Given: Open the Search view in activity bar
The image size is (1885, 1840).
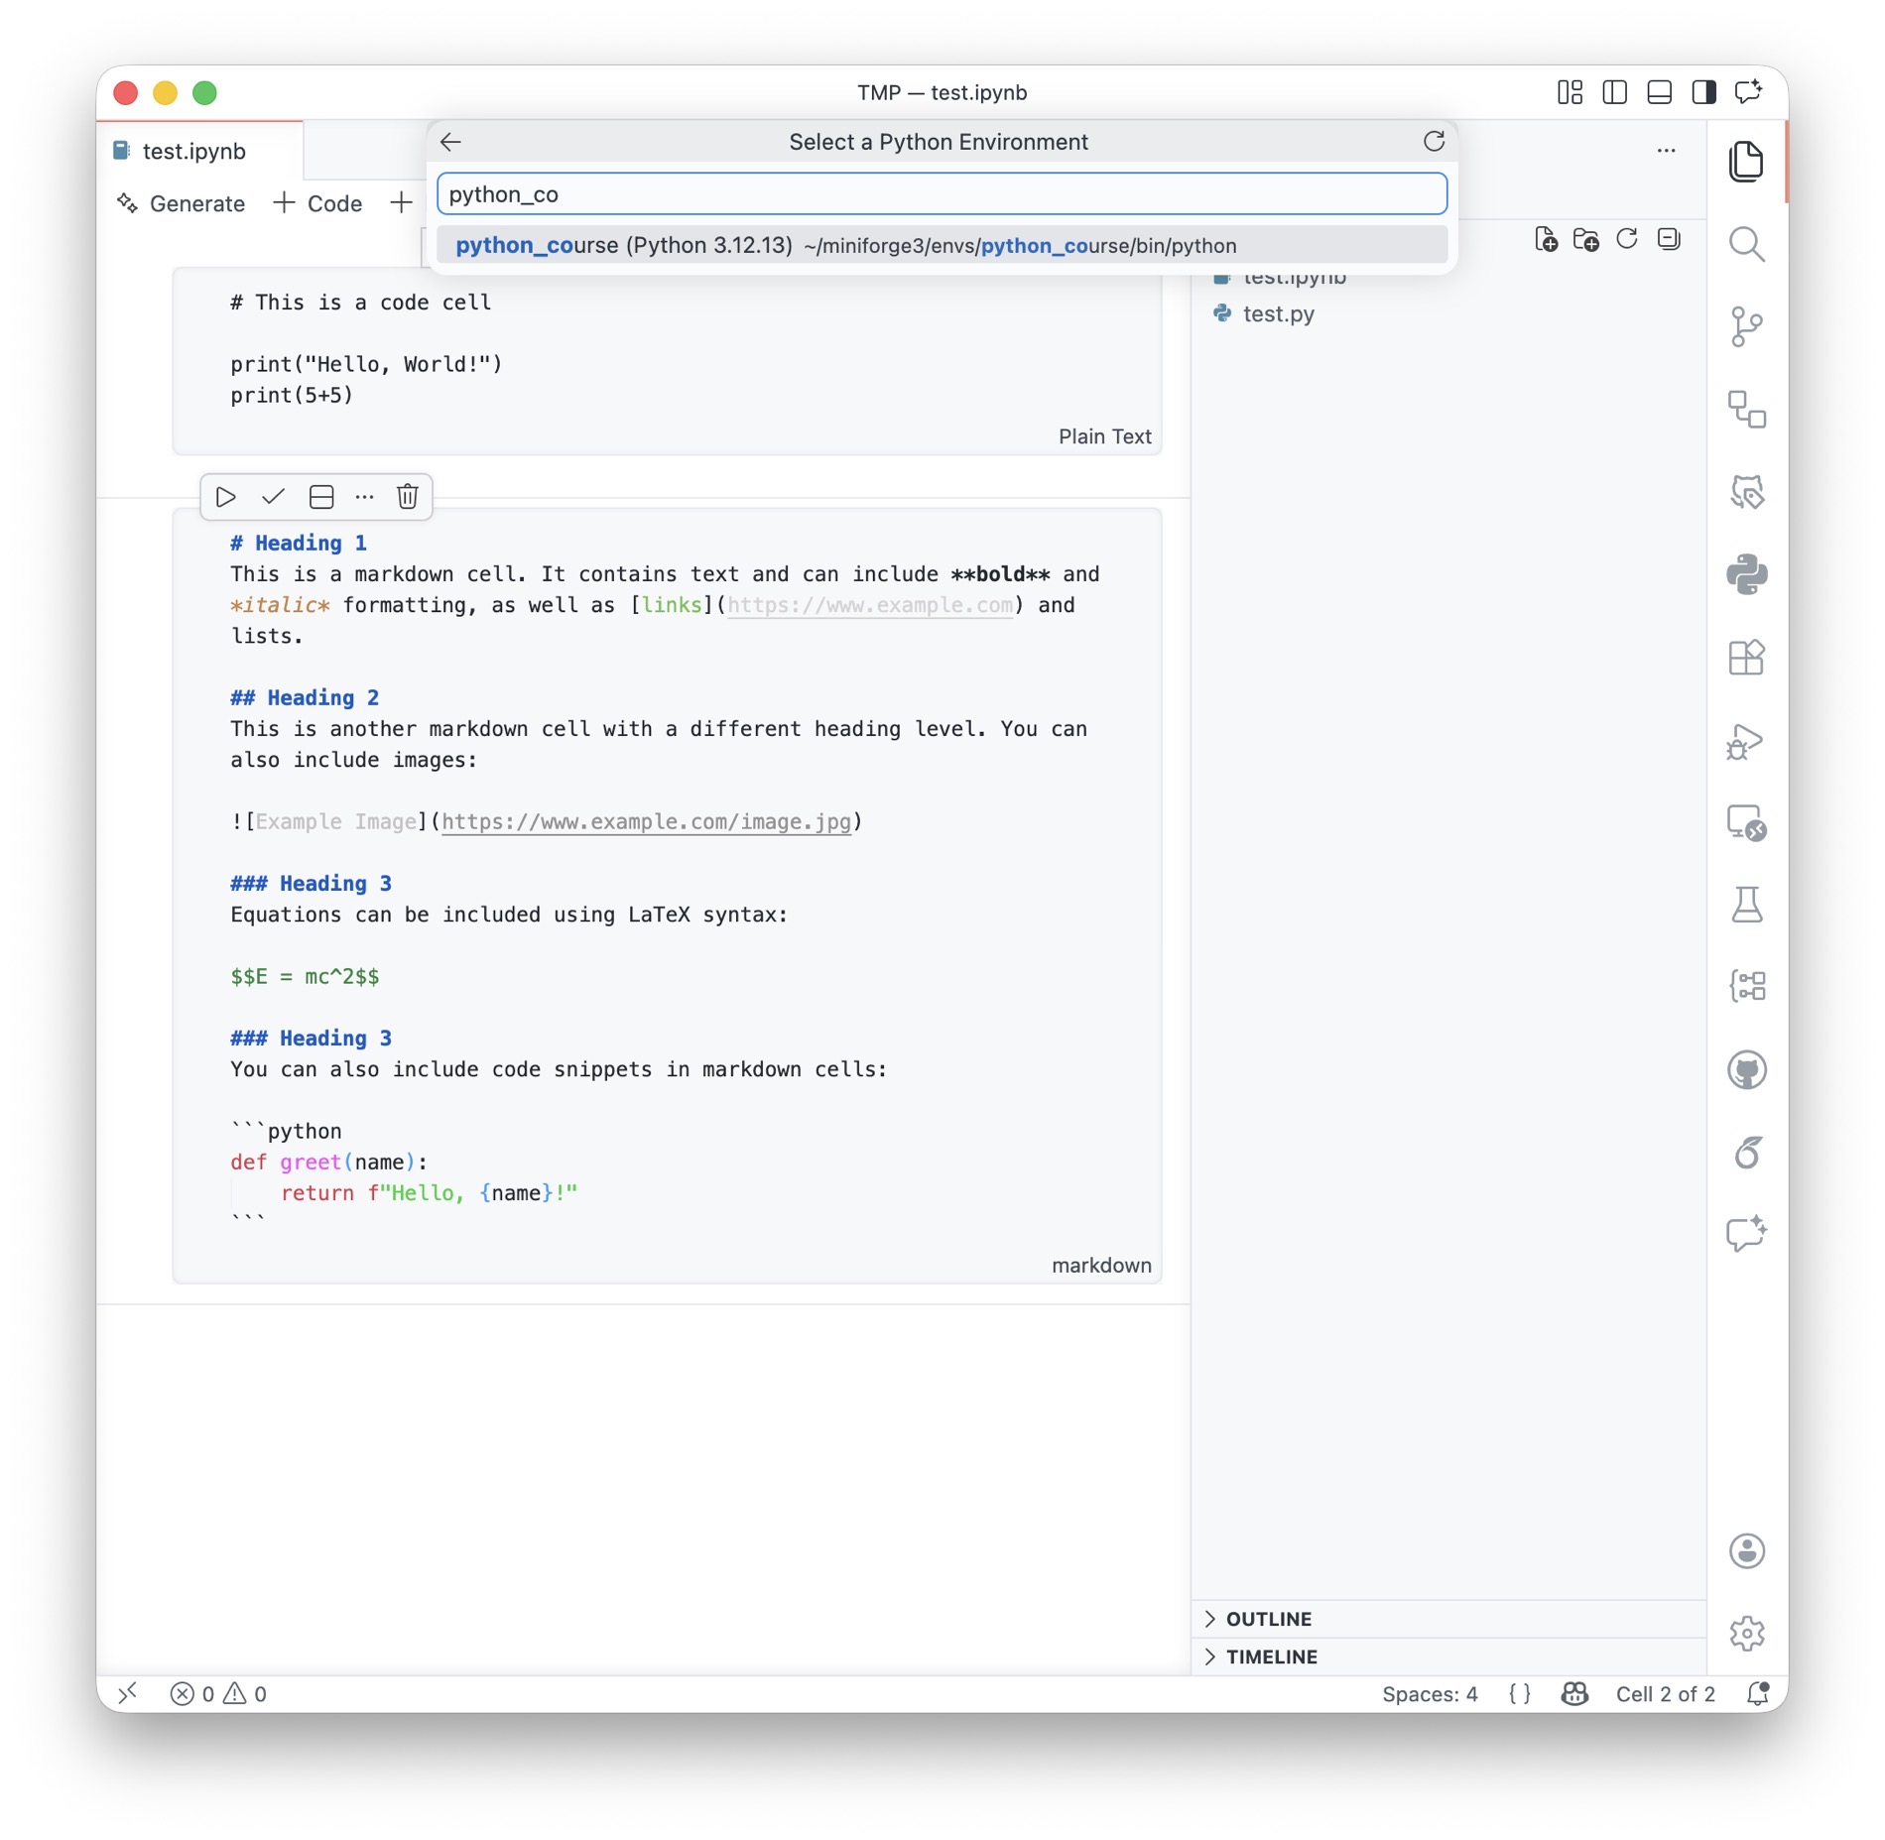Looking at the screenshot, I should [1745, 244].
